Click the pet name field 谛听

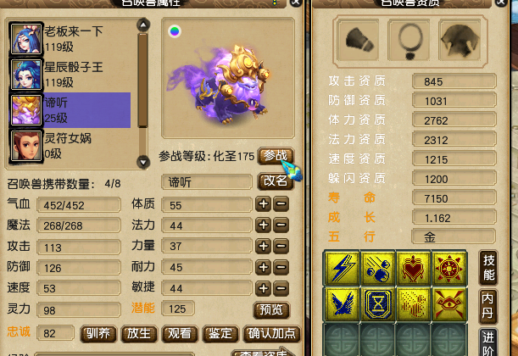point(207,182)
